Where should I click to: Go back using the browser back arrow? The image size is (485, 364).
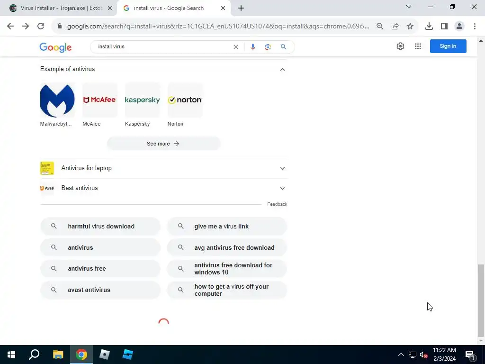pyautogui.click(x=10, y=27)
